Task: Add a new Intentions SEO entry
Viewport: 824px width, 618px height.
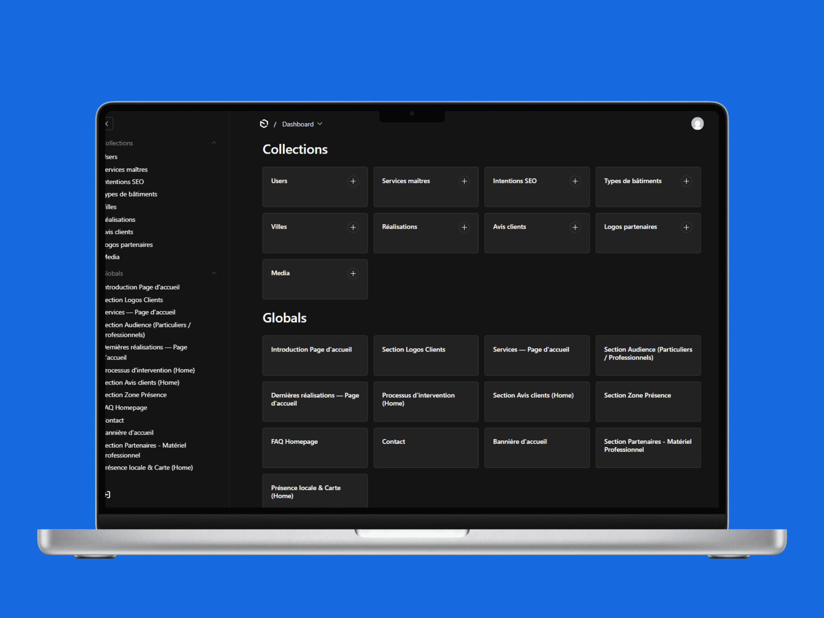Action: [575, 181]
